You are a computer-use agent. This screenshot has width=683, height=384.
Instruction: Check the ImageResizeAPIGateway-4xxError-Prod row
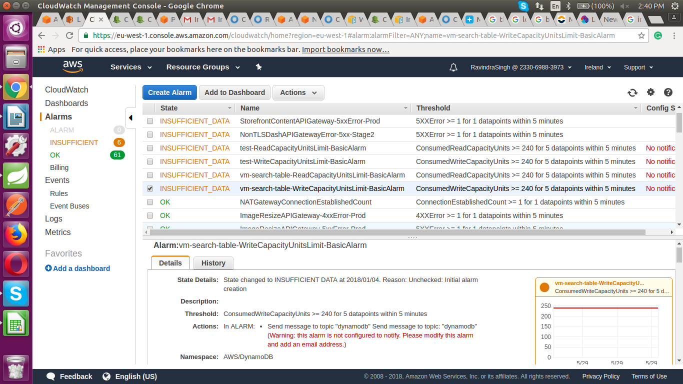coord(150,215)
